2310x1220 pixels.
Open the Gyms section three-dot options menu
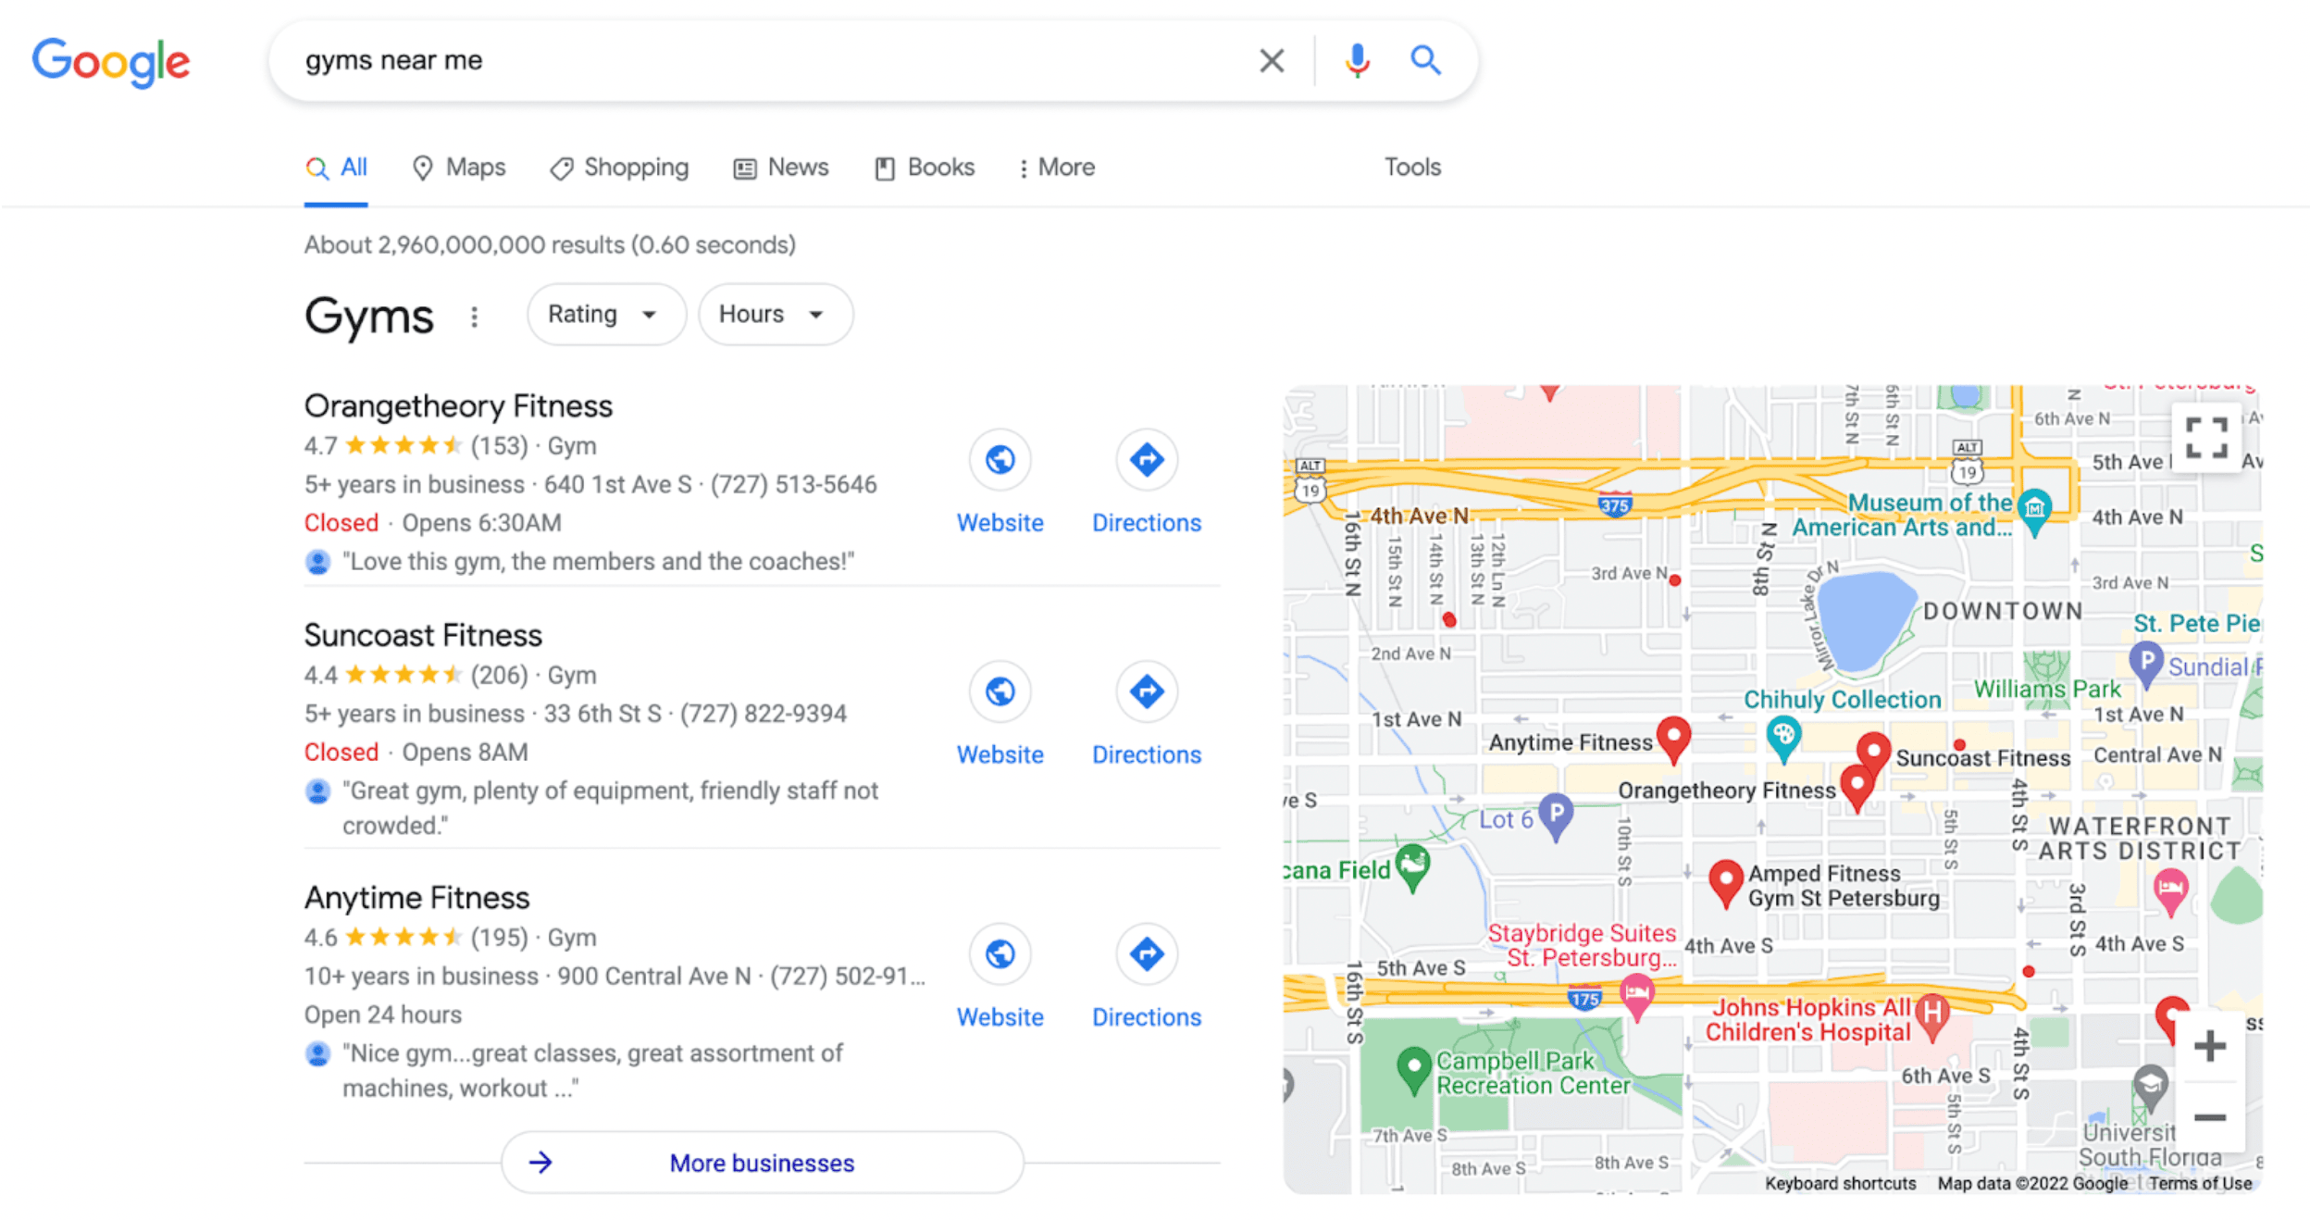click(474, 317)
